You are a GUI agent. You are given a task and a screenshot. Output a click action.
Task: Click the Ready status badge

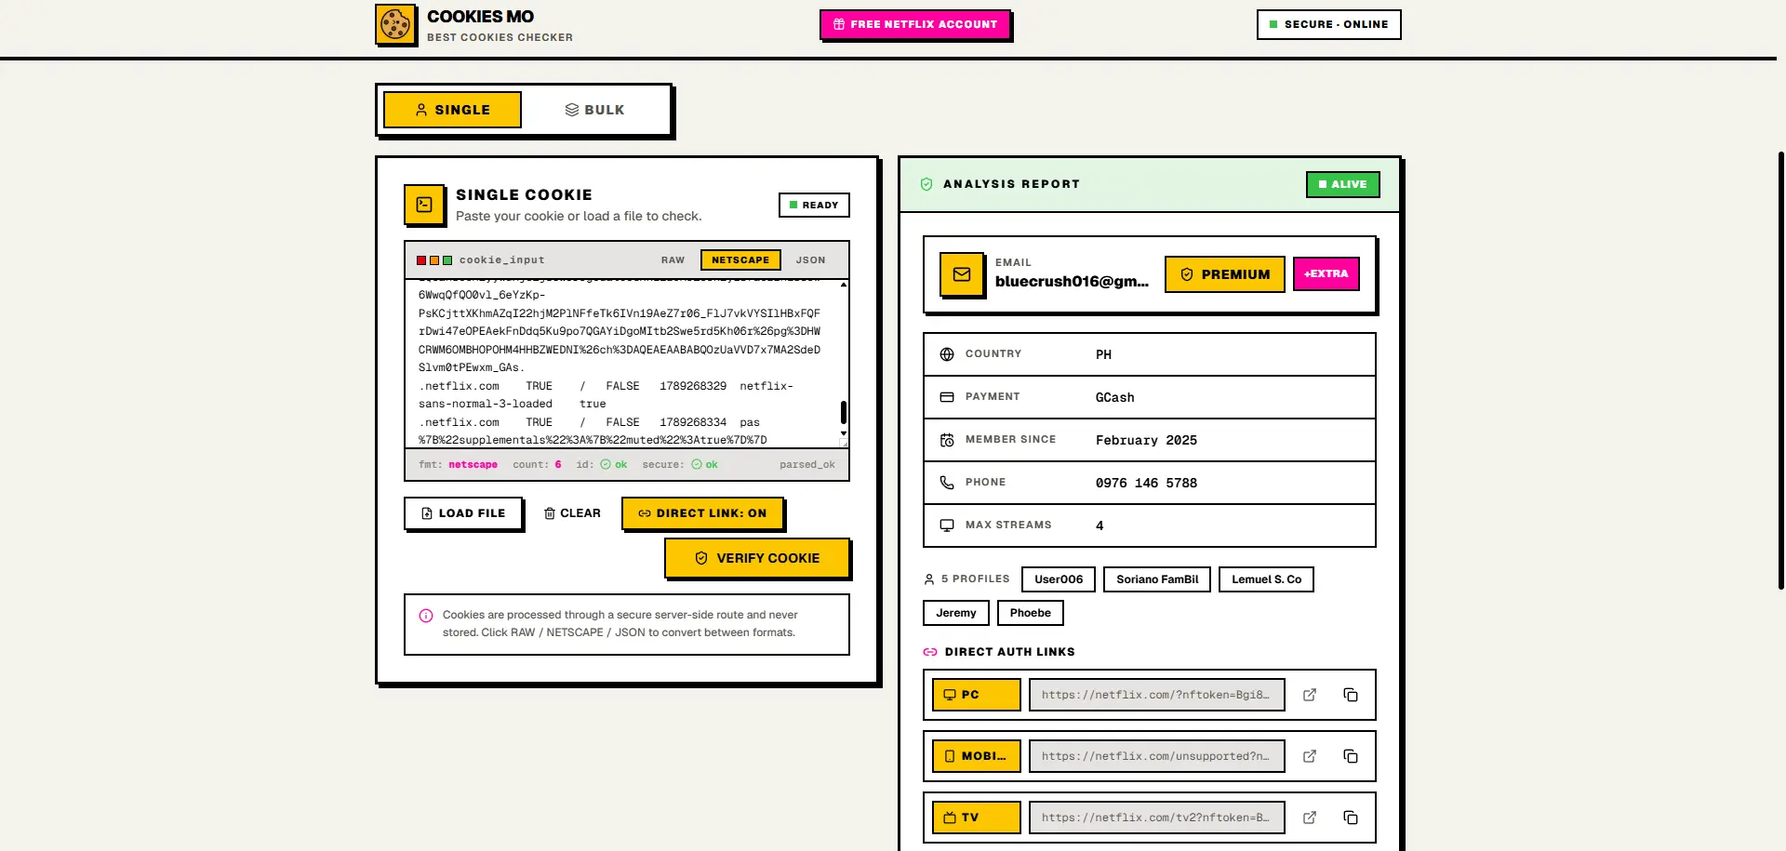[814, 205]
